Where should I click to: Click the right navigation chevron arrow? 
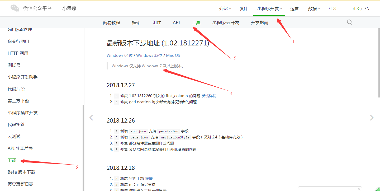(x=372, y=117)
